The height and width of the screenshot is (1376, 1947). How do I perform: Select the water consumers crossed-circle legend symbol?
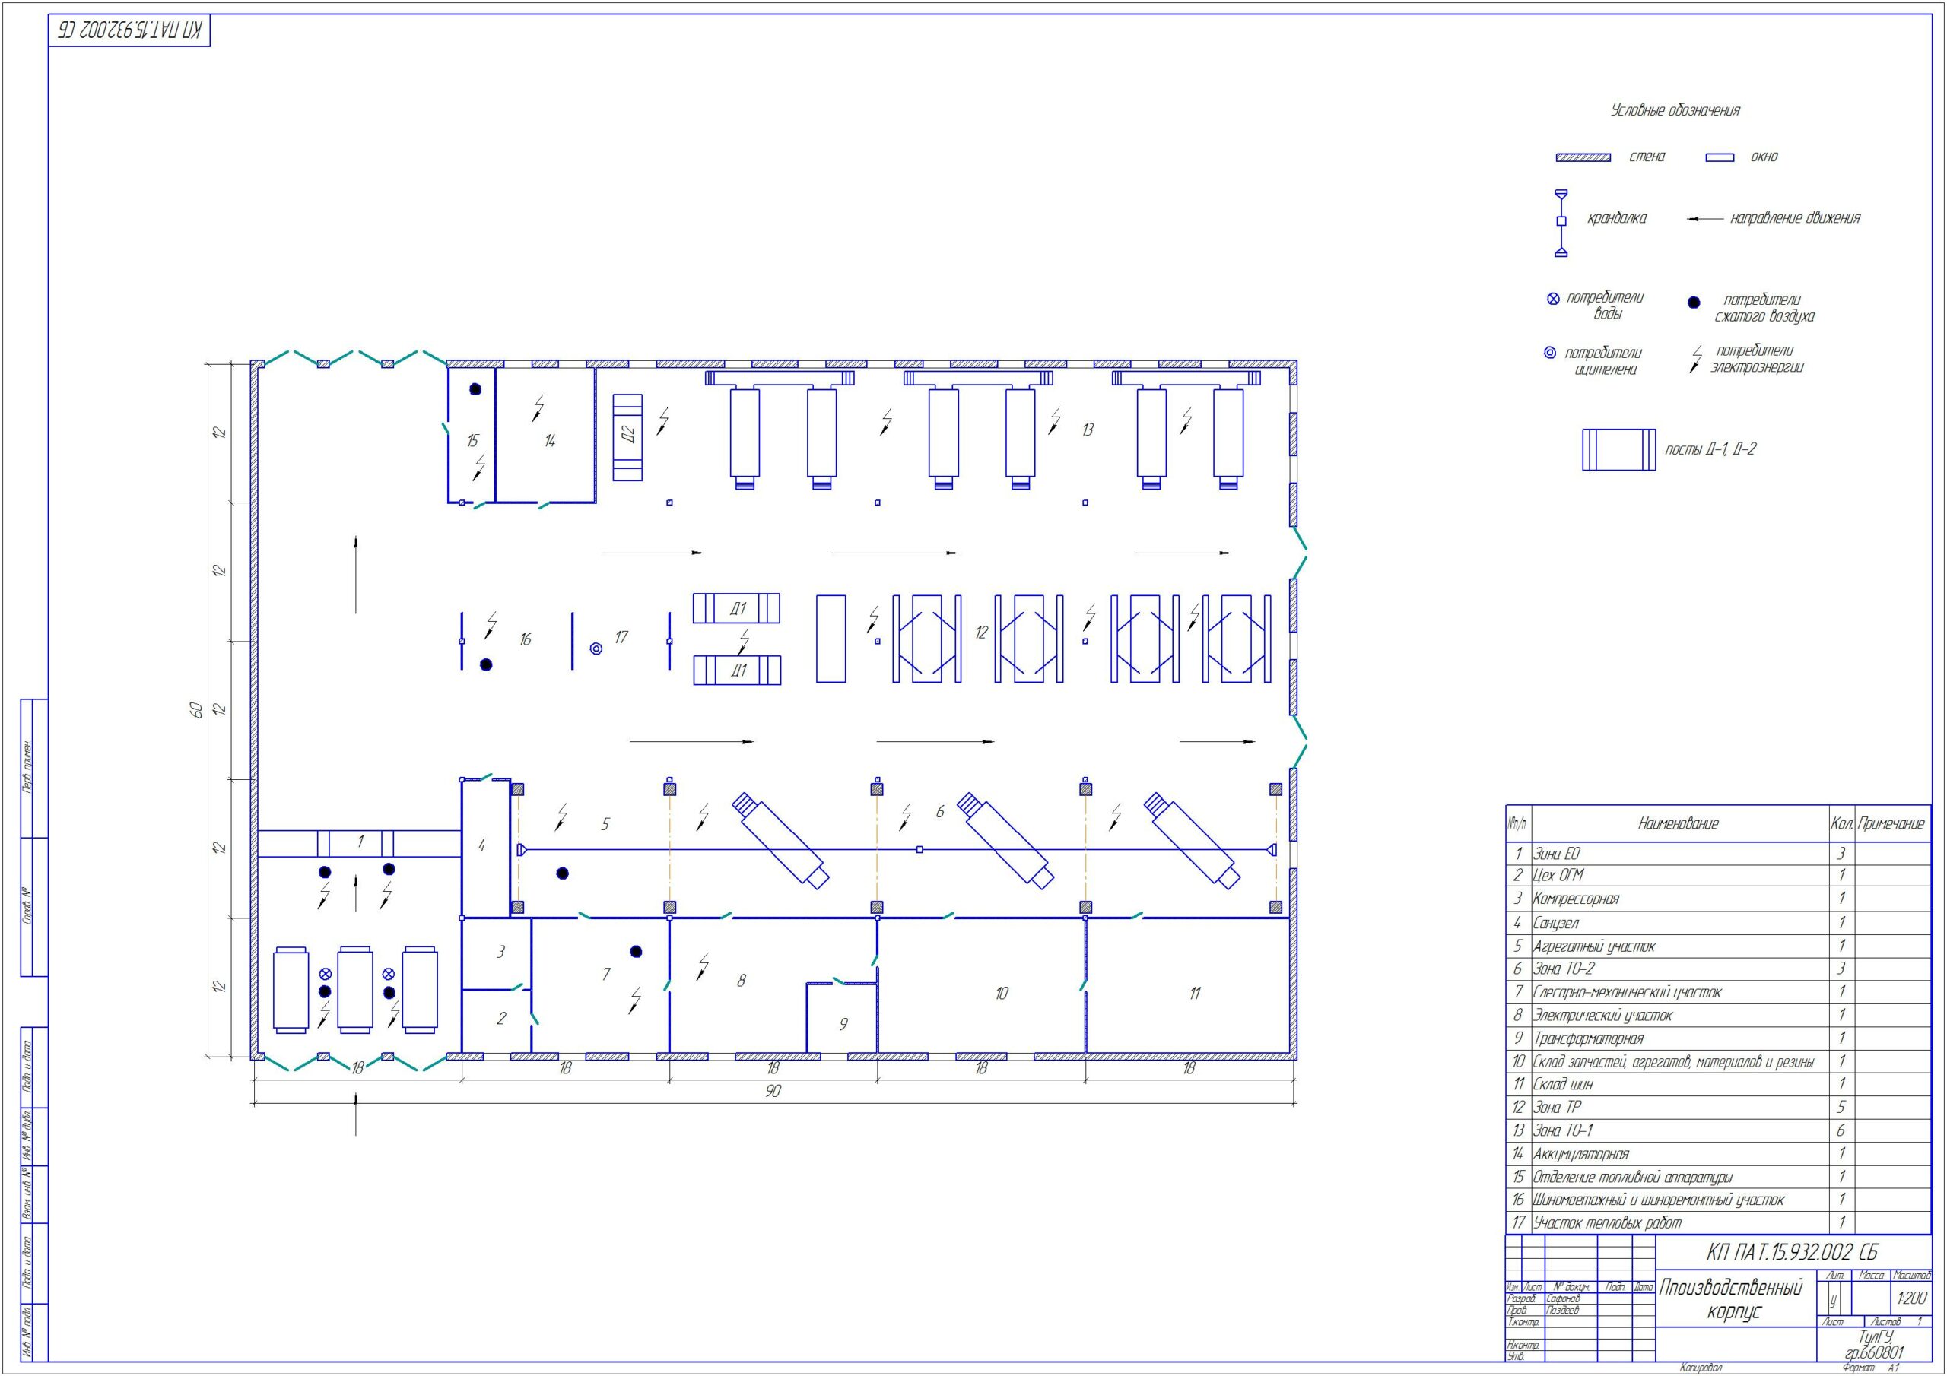pos(1554,300)
